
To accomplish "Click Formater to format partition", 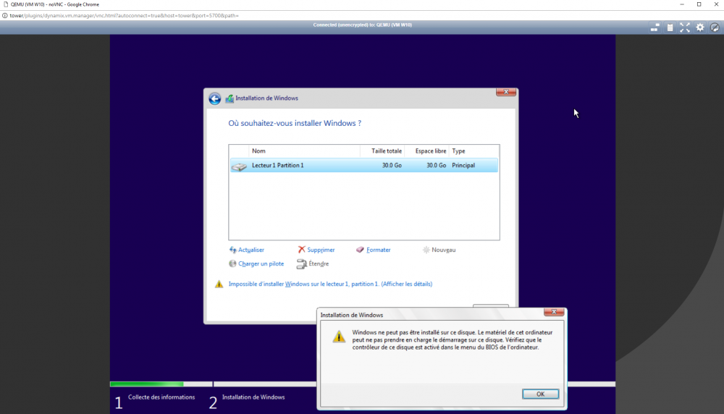I will (378, 250).
